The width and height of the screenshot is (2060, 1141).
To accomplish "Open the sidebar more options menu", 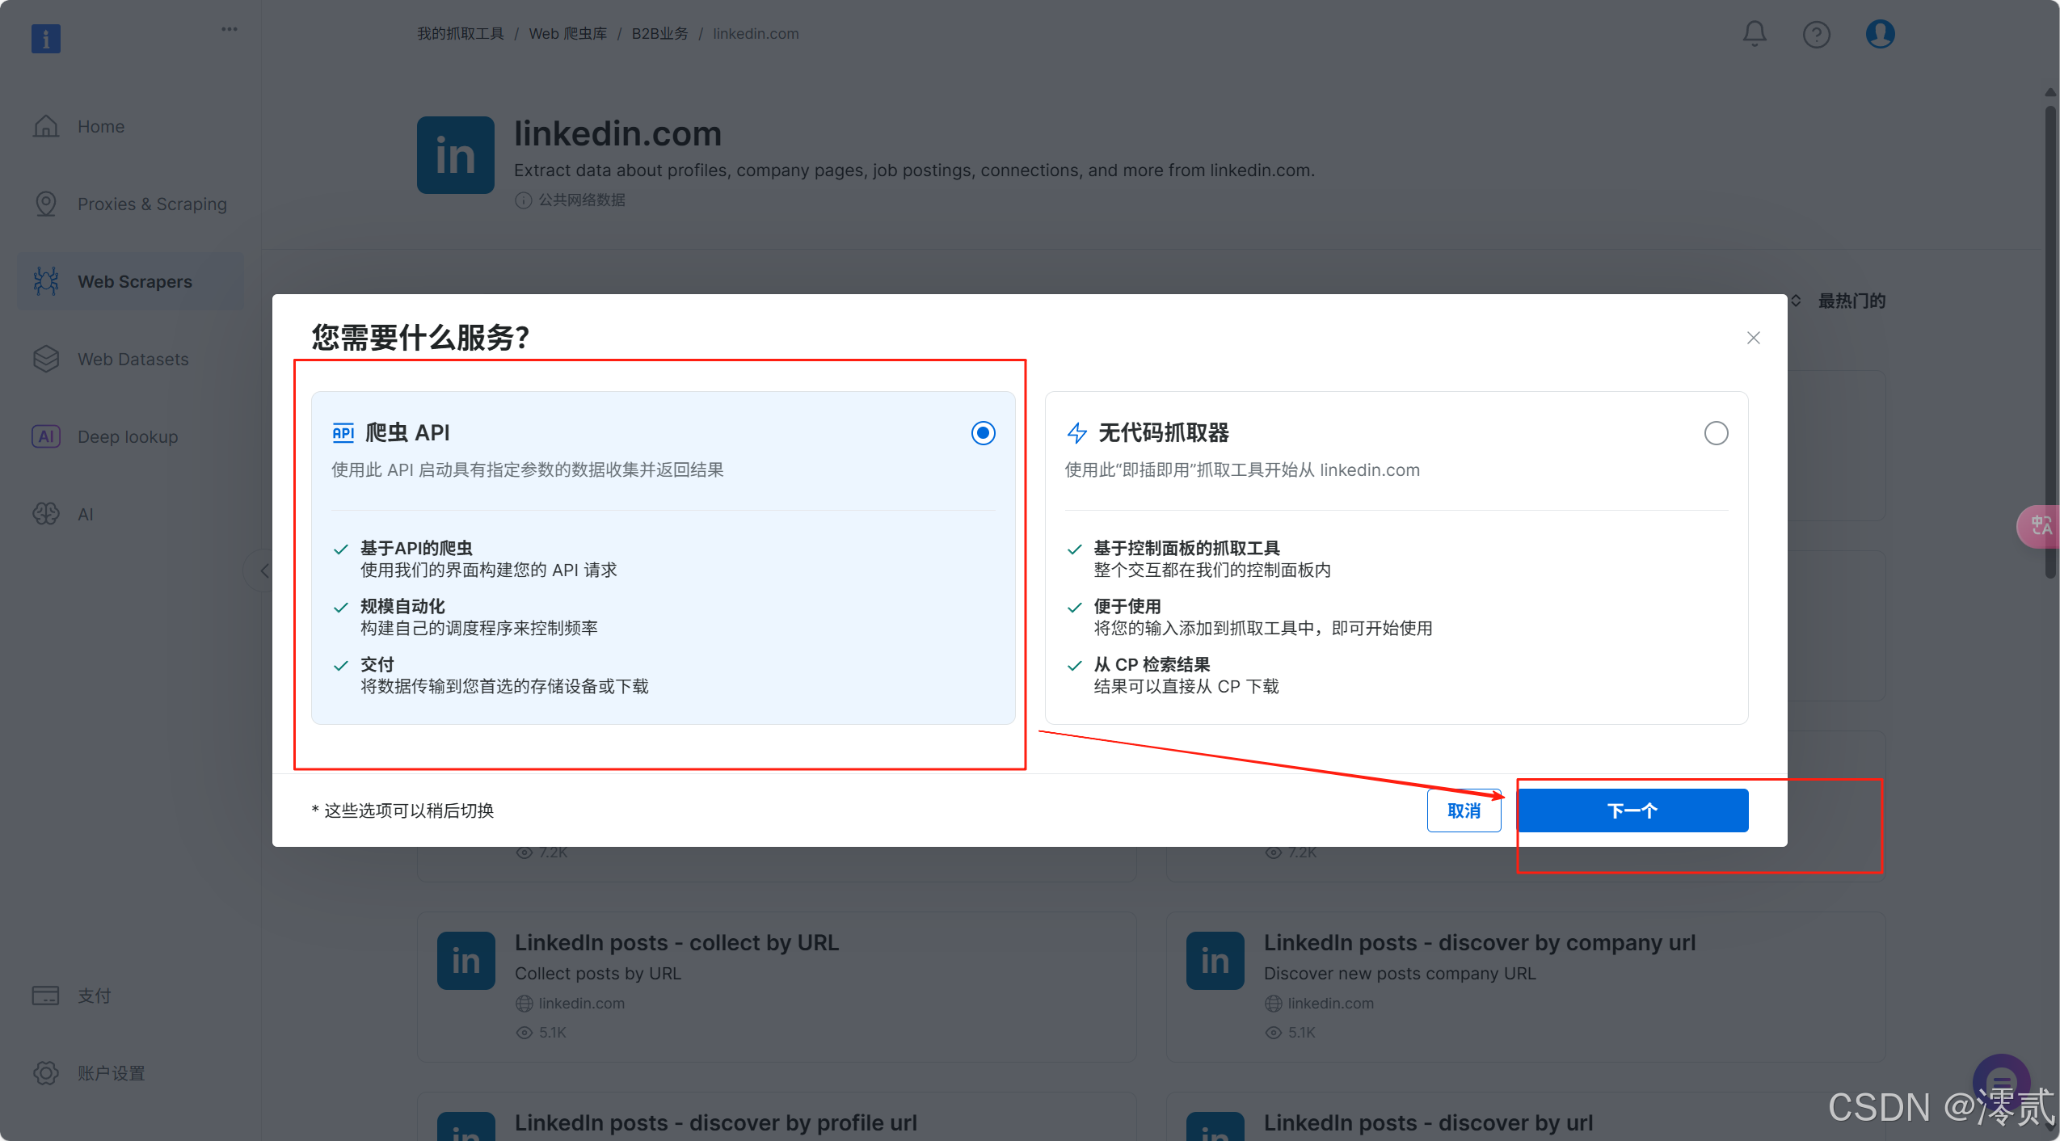I will coord(229,28).
